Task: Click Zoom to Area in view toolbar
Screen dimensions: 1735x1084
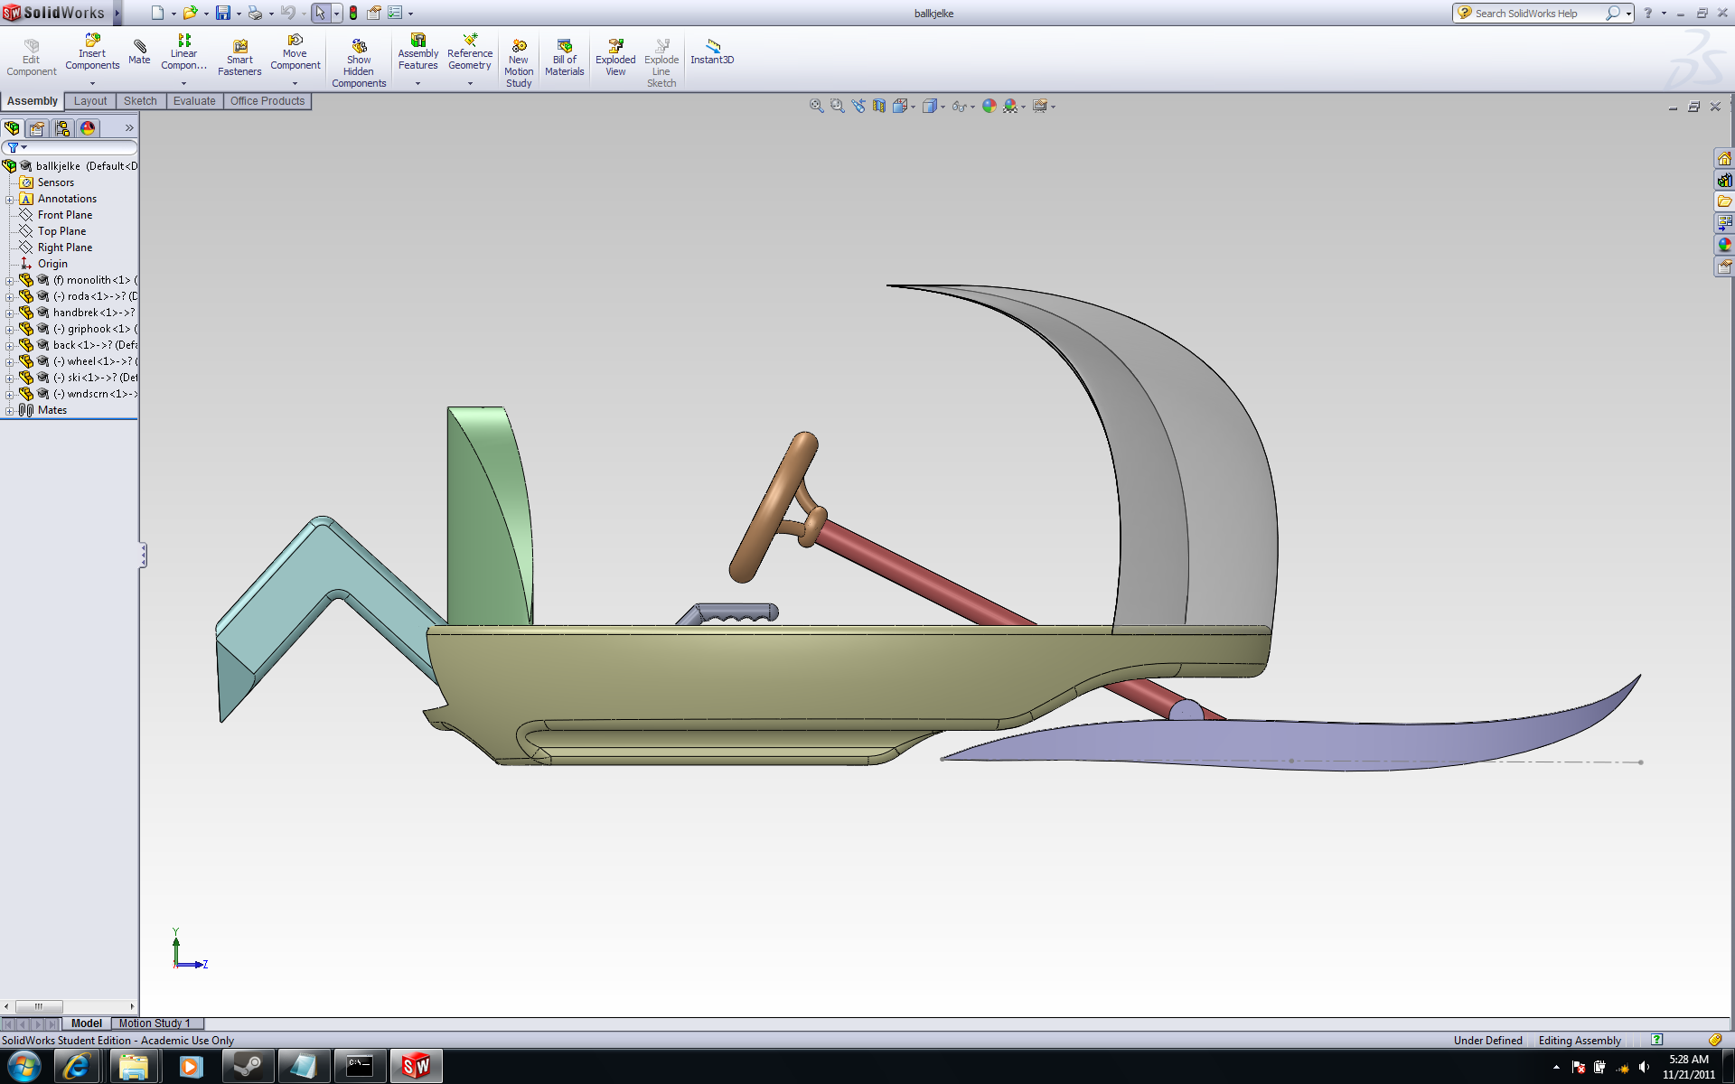Action: coord(837,106)
